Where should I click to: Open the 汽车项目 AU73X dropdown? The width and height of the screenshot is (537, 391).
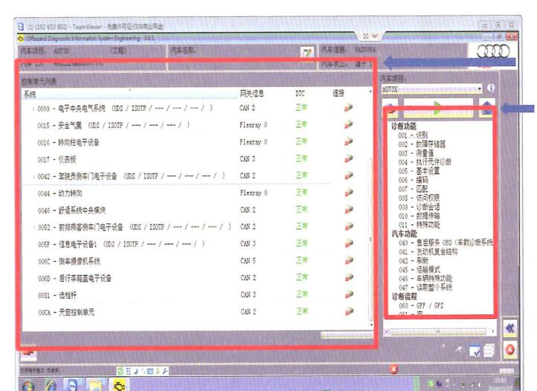click(432, 89)
